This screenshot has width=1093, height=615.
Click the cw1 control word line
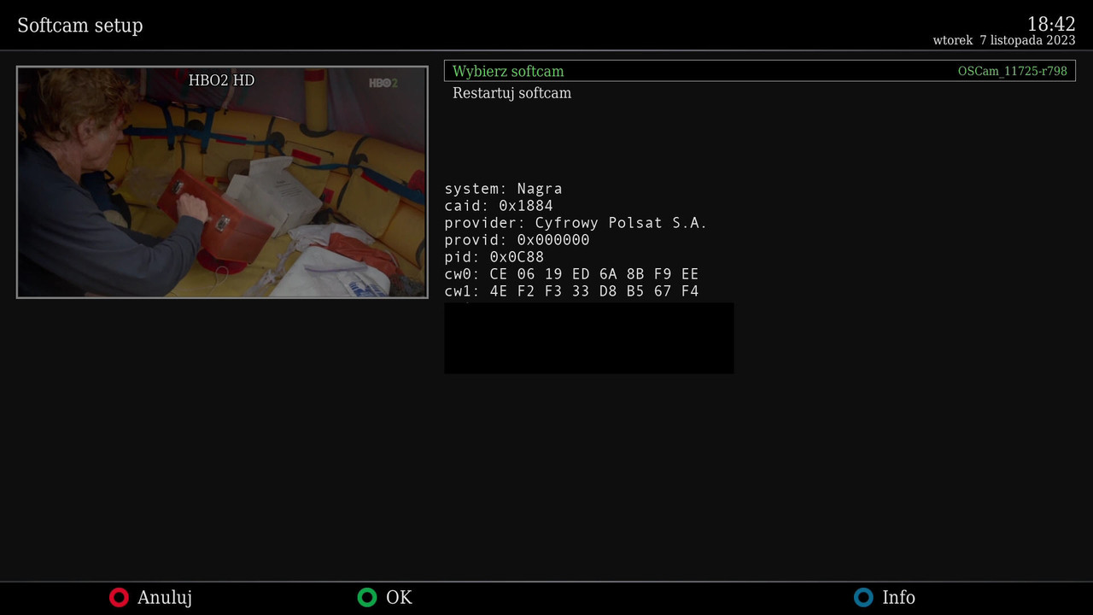coord(571,291)
